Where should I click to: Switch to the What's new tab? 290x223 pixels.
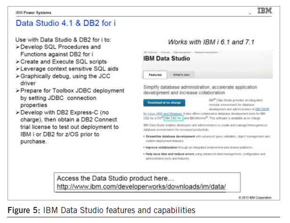(181, 75)
